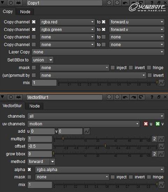Edit the Copy1 node name field

click(64, 3)
